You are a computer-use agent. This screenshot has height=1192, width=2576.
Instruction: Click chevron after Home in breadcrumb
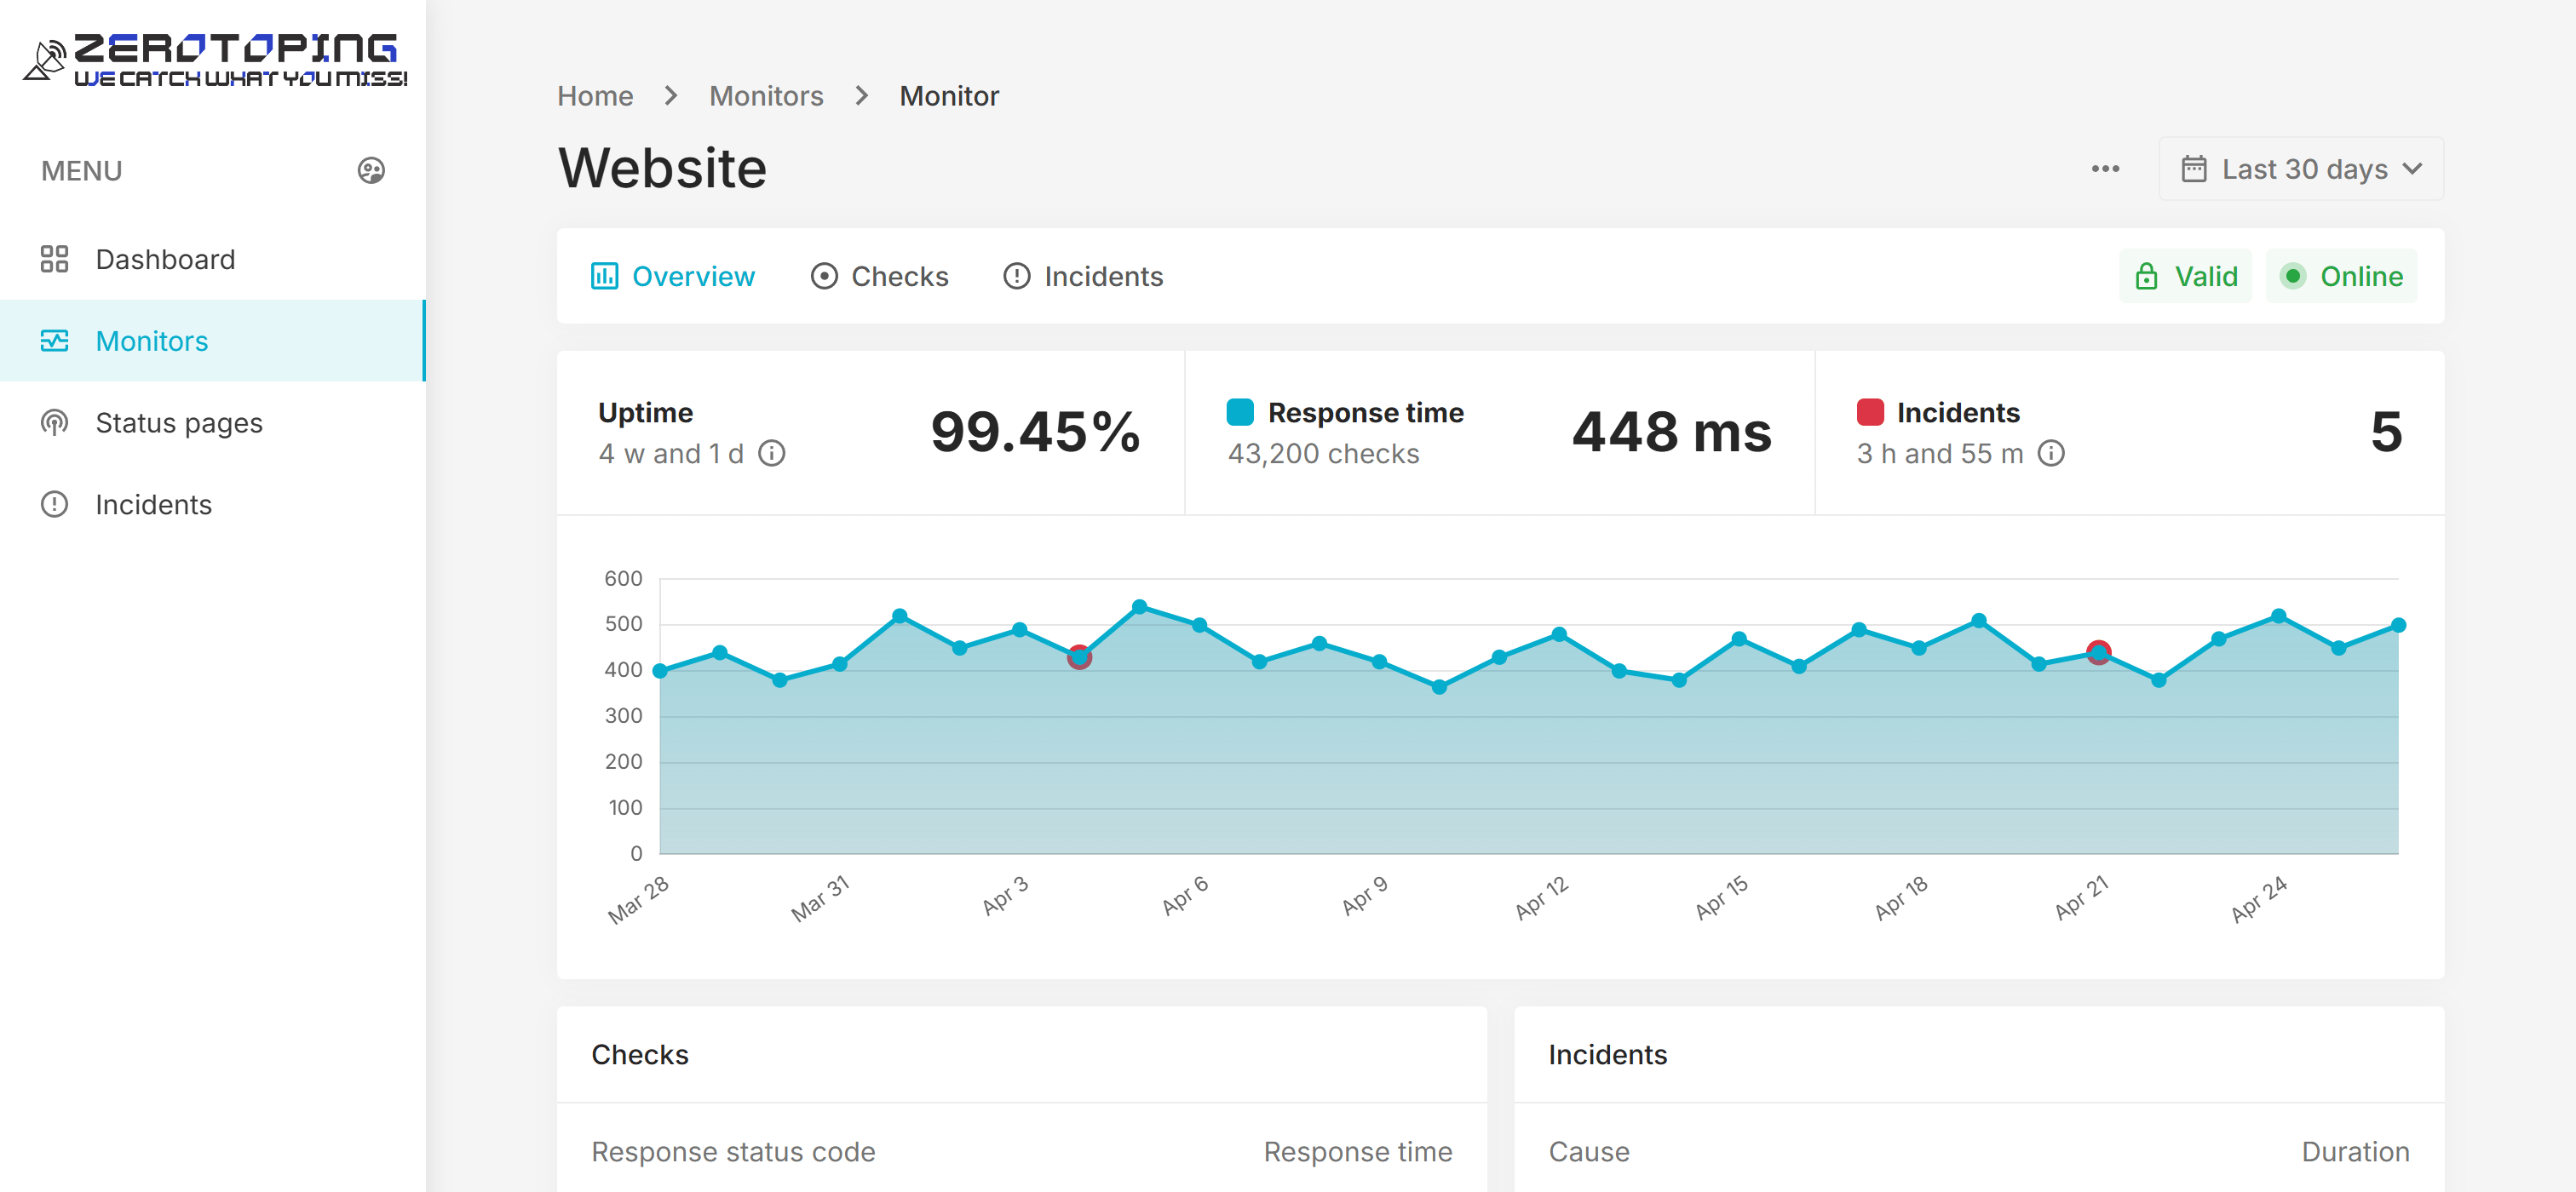pyautogui.click(x=671, y=96)
